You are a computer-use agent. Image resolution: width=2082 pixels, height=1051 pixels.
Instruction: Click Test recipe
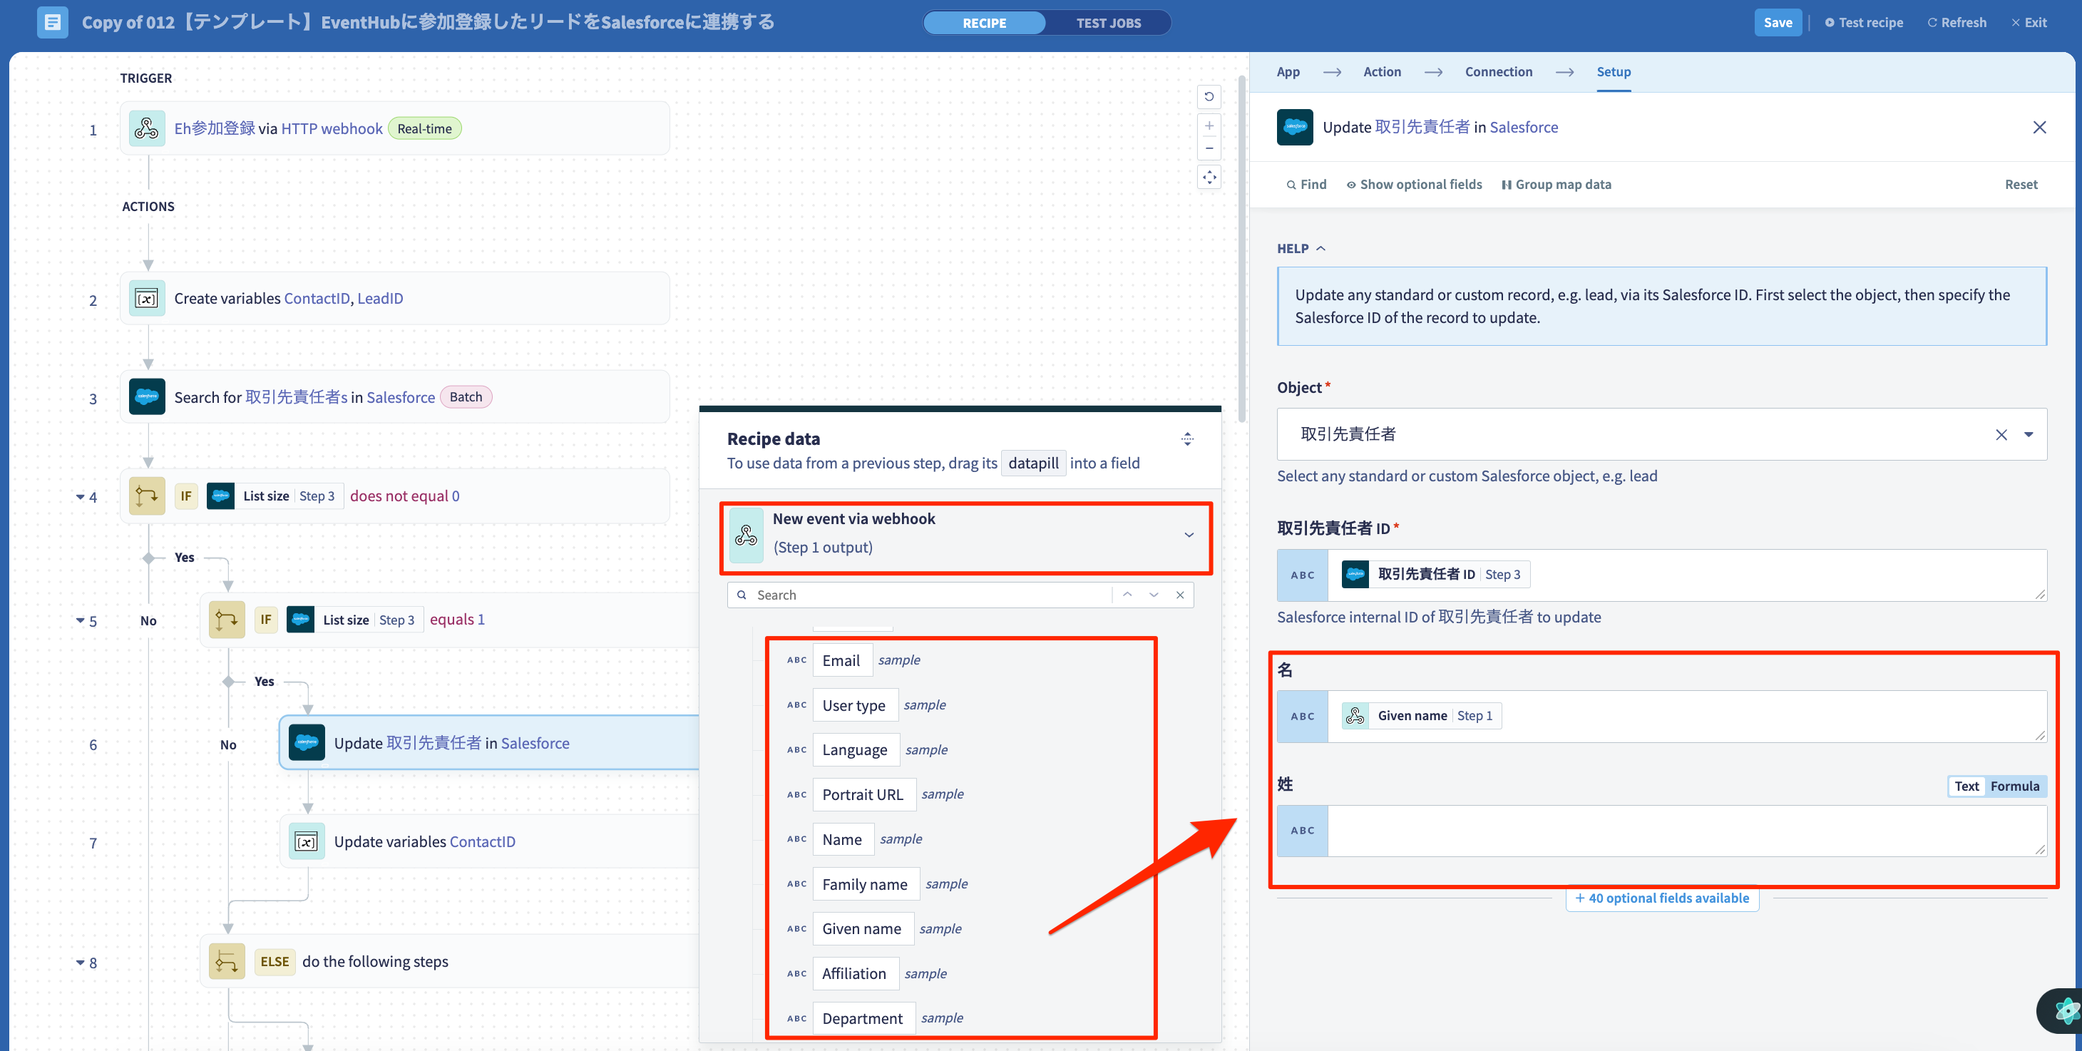point(1863,23)
